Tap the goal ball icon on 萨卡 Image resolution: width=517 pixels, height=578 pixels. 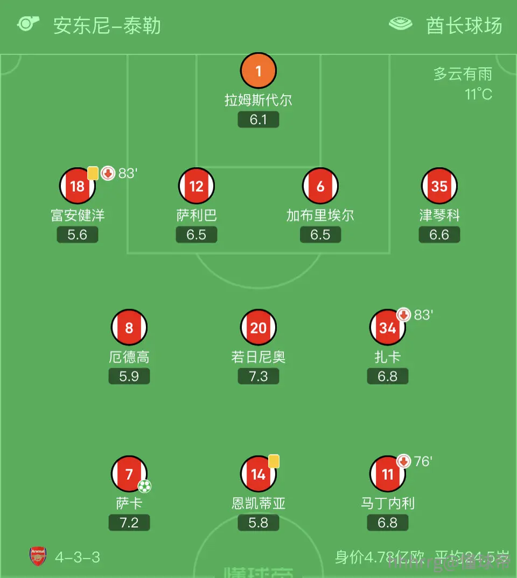coord(144,486)
